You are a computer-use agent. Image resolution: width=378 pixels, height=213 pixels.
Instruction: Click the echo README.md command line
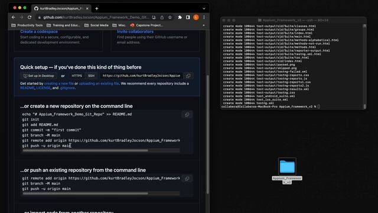pyautogui.click(x=77, y=114)
